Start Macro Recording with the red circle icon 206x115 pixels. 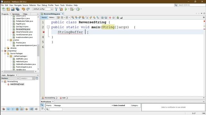pyautogui.click(x=110, y=18)
